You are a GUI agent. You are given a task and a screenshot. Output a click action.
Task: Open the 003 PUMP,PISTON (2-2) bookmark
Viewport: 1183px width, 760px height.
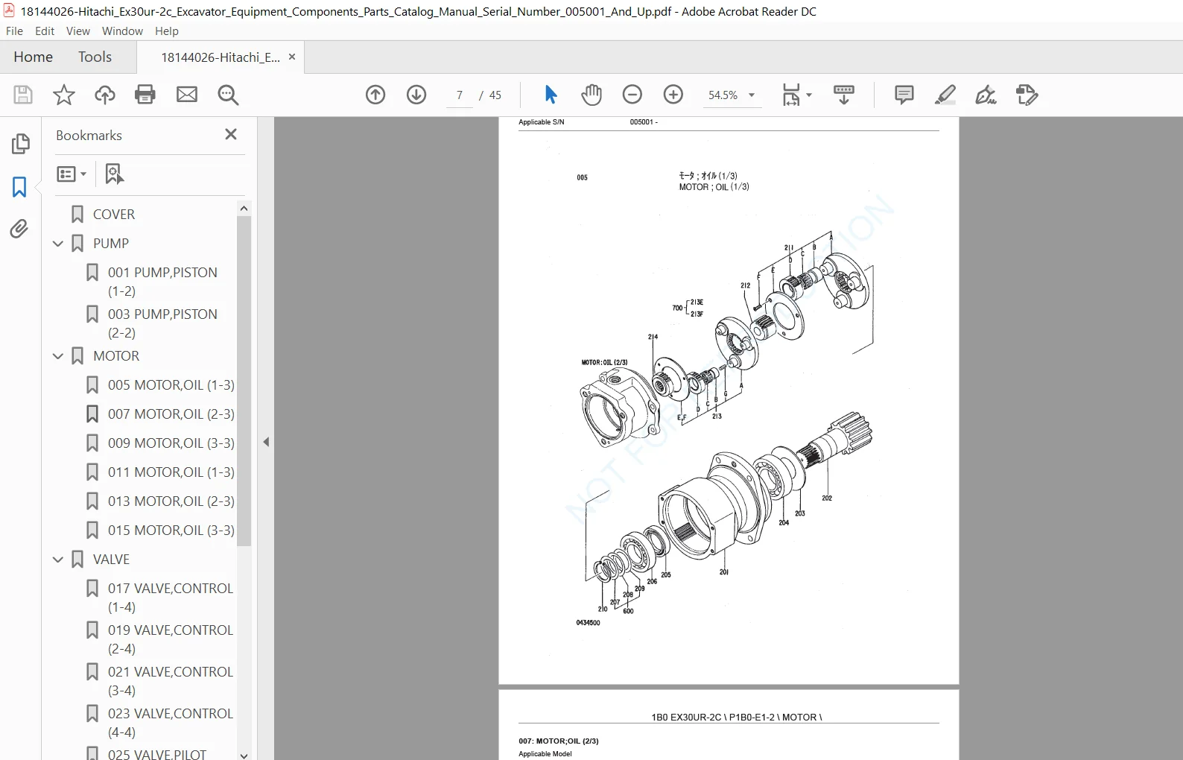(162, 323)
